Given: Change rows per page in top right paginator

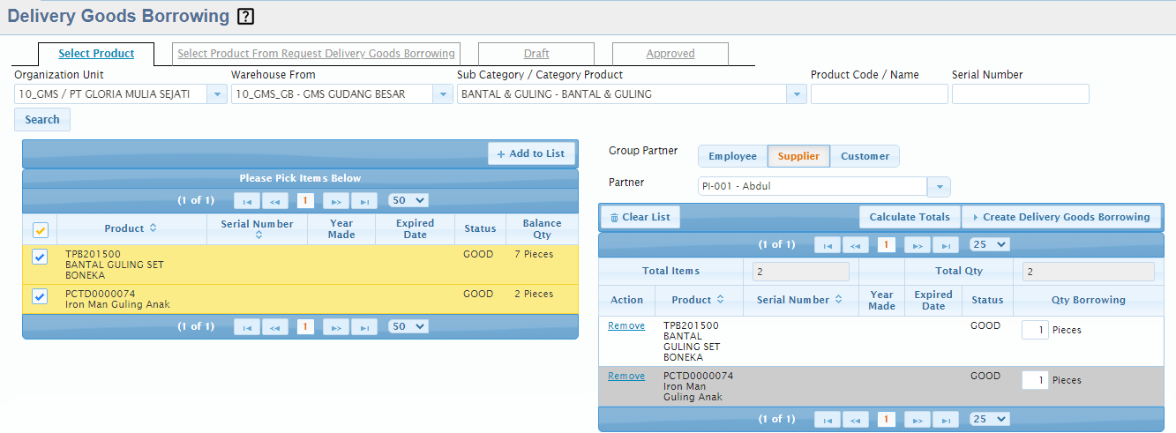Looking at the screenshot, I should point(989,244).
